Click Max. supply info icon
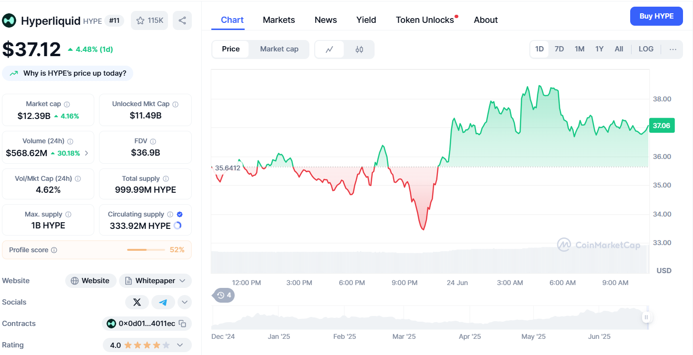The image size is (693, 355). pos(69,215)
